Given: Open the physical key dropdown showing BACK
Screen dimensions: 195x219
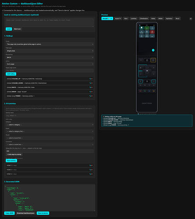Looking at the screenshot, I should pyautogui.click(x=50, y=57).
